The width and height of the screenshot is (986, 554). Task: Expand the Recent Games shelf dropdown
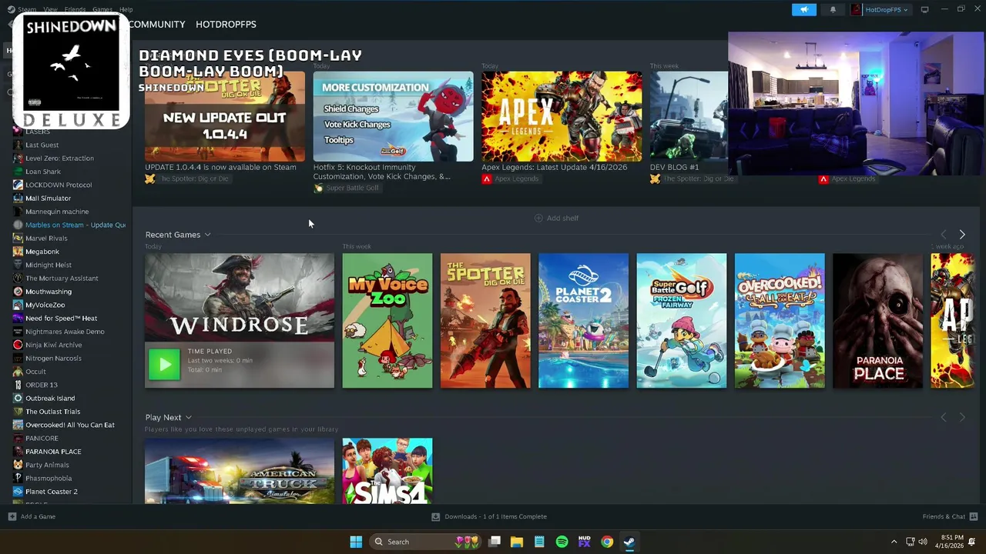[x=207, y=235]
